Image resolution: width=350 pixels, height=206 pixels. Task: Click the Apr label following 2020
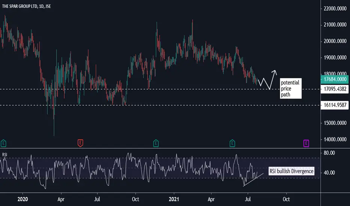61,199
